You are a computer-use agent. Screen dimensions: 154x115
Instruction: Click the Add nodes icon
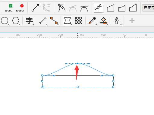point(9,8)
